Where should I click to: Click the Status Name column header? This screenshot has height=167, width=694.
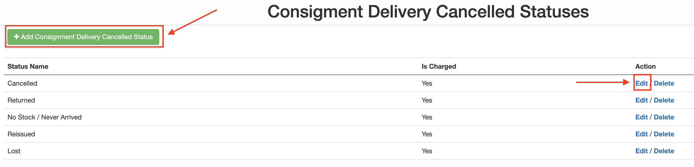click(28, 66)
